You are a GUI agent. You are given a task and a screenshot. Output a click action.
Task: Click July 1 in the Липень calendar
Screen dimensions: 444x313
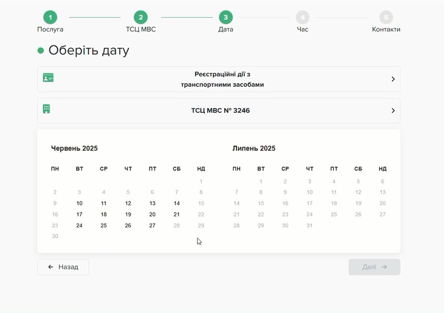261,182
